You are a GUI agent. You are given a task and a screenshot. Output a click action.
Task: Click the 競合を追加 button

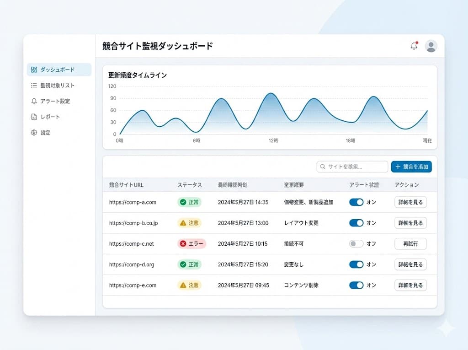tap(411, 167)
